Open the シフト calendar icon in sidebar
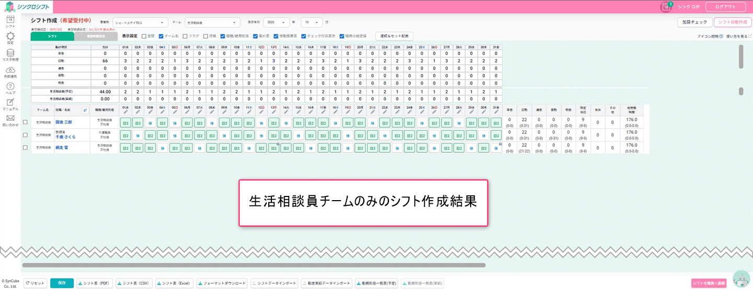Image resolution: width=753 pixels, height=290 pixels. click(x=10, y=20)
